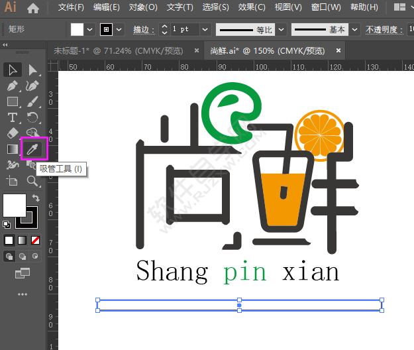The image size is (414, 350).
Task: Set paint mode to None
Action: [x=35, y=241]
